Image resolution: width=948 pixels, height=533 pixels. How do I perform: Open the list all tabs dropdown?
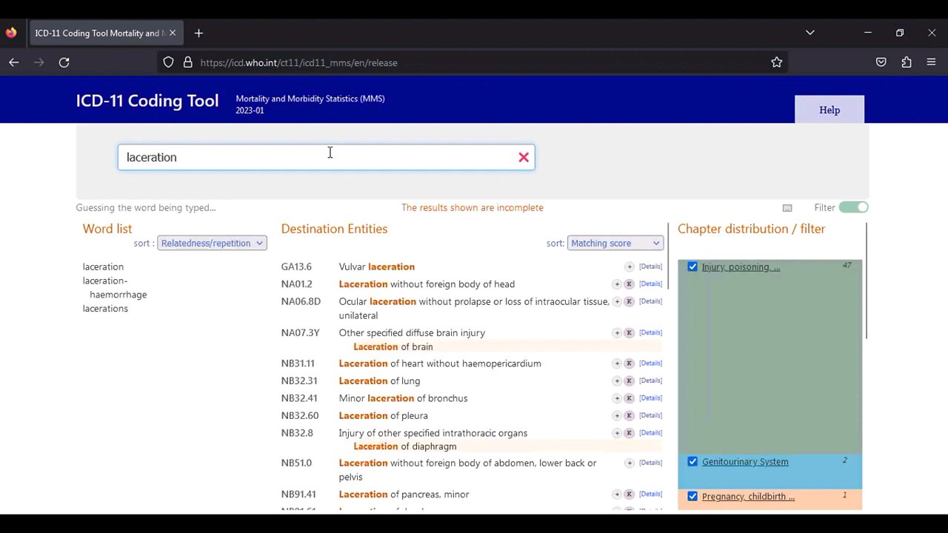coord(810,33)
